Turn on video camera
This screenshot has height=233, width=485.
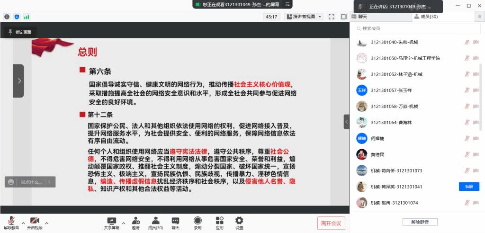click(x=34, y=221)
